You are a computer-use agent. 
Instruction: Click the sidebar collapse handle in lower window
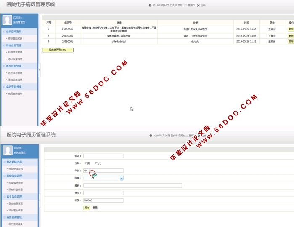(x=40, y=200)
